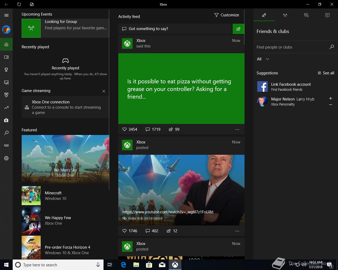Open Pre-order Forza Horizon 4 item

(x=65, y=248)
